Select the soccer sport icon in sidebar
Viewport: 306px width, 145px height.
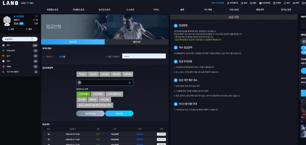click(x=3, y=46)
